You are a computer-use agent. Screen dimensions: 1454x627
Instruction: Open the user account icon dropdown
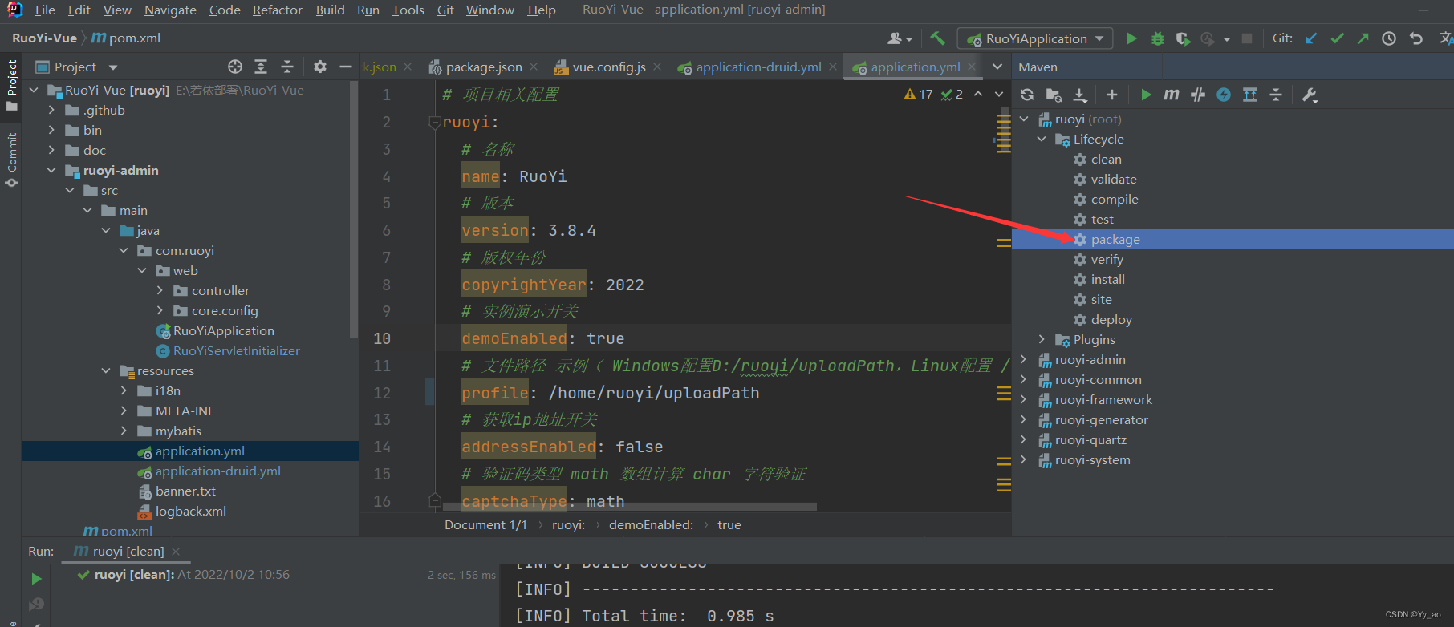(900, 38)
